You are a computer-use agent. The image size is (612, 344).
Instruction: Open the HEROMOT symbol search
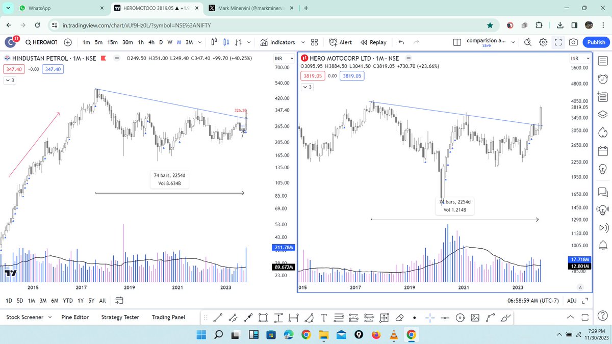point(41,42)
